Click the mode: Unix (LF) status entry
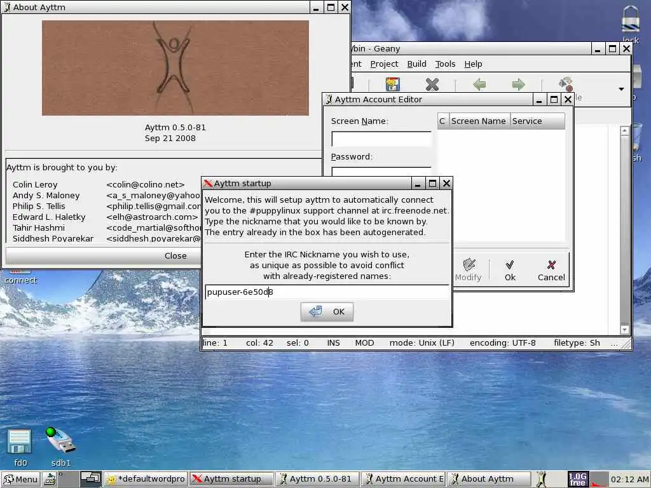Viewport: 651px width, 488px height. (x=422, y=342)
